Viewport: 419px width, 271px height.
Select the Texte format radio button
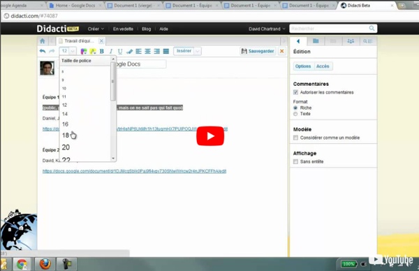click(x=295, y=114)
